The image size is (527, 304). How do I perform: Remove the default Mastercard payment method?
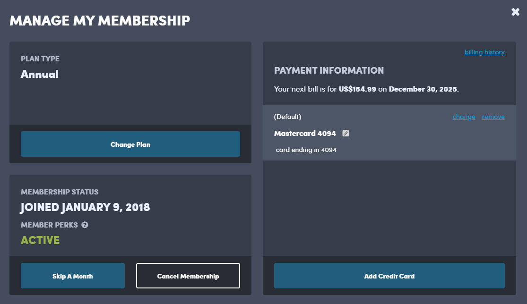coord(493,117)
